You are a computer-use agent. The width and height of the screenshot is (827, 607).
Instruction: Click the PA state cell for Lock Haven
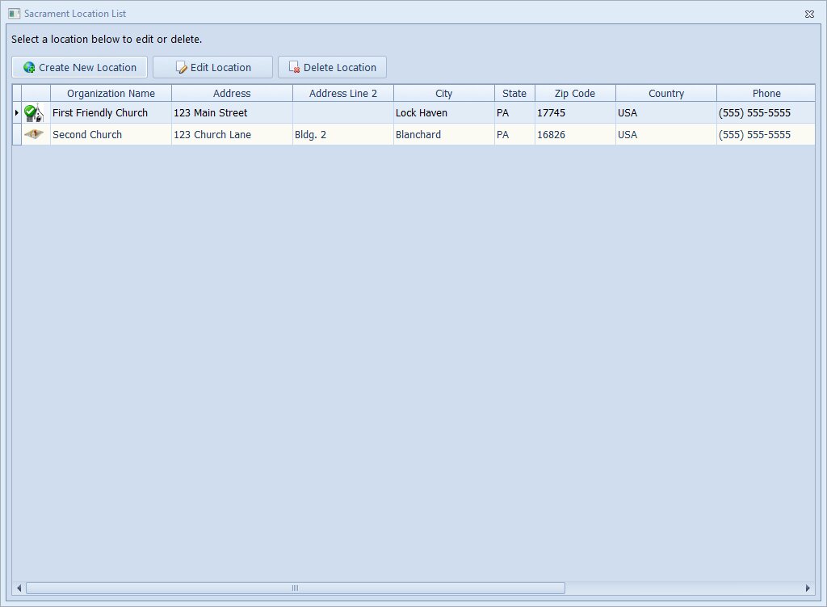[x=514, y=113]
